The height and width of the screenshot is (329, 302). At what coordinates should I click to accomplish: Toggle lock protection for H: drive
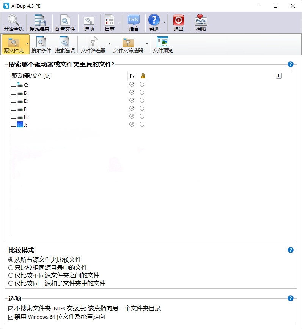pos(142,116)
